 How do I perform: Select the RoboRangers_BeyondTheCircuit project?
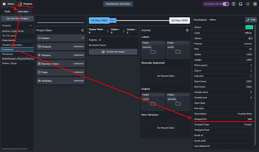(17, 59)
